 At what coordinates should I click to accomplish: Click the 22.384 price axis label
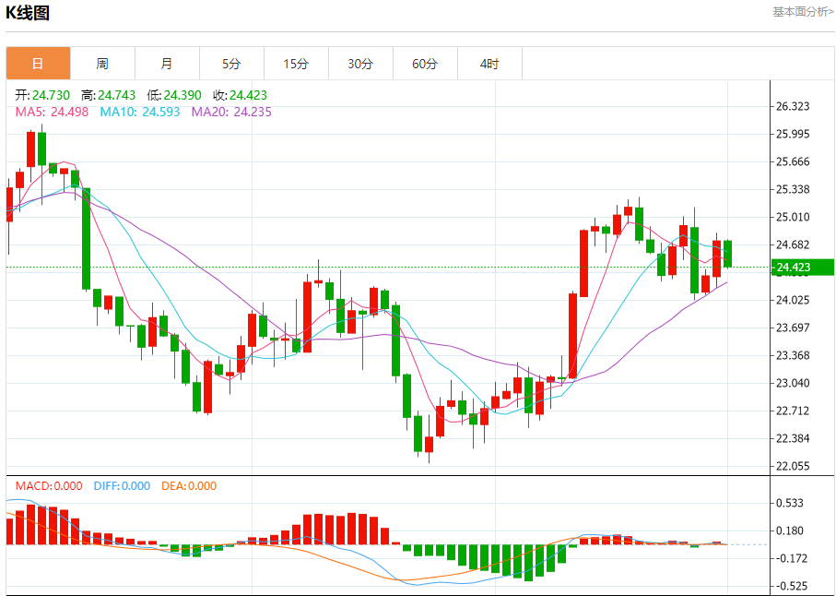click(x=794, y=438)
